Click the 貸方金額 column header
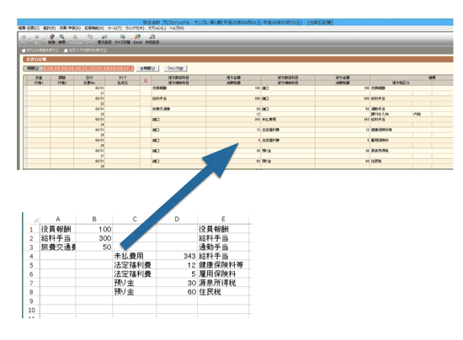Screen dimensions: 463x340 click(343, 77)
